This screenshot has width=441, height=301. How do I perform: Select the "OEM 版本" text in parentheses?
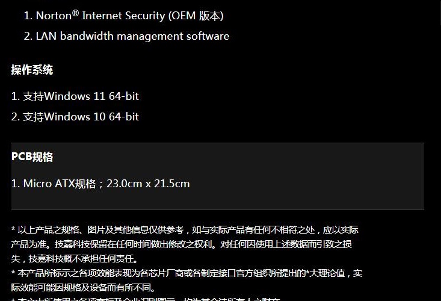[x=196, y=16]
